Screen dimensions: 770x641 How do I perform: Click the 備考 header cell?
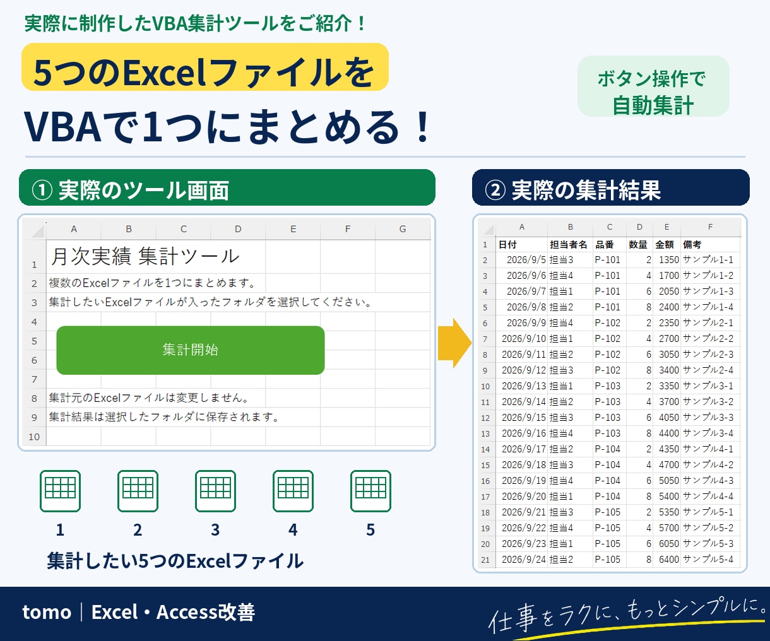click(x=710, y=244)
